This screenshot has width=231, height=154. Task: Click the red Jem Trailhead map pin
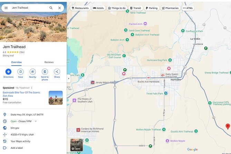(228, 126)
